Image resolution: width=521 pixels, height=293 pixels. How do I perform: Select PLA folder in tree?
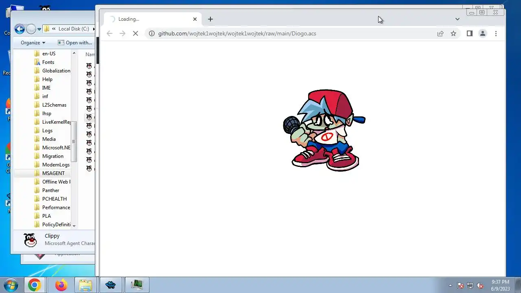(46, 216)
